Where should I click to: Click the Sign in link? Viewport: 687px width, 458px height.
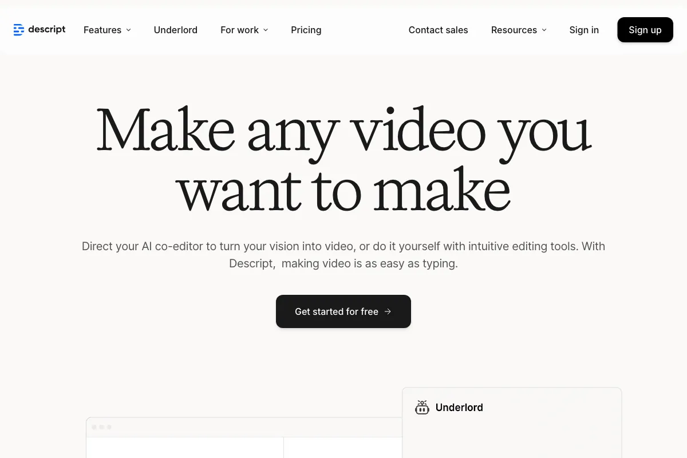click(x=584, y=30)
